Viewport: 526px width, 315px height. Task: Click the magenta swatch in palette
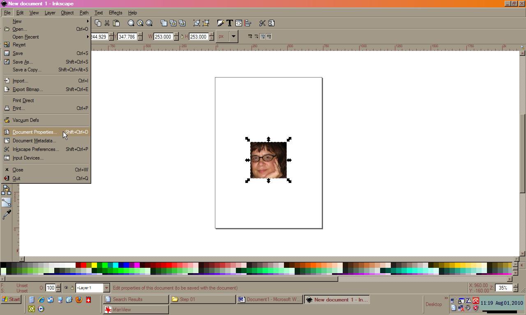pos(137,265)
